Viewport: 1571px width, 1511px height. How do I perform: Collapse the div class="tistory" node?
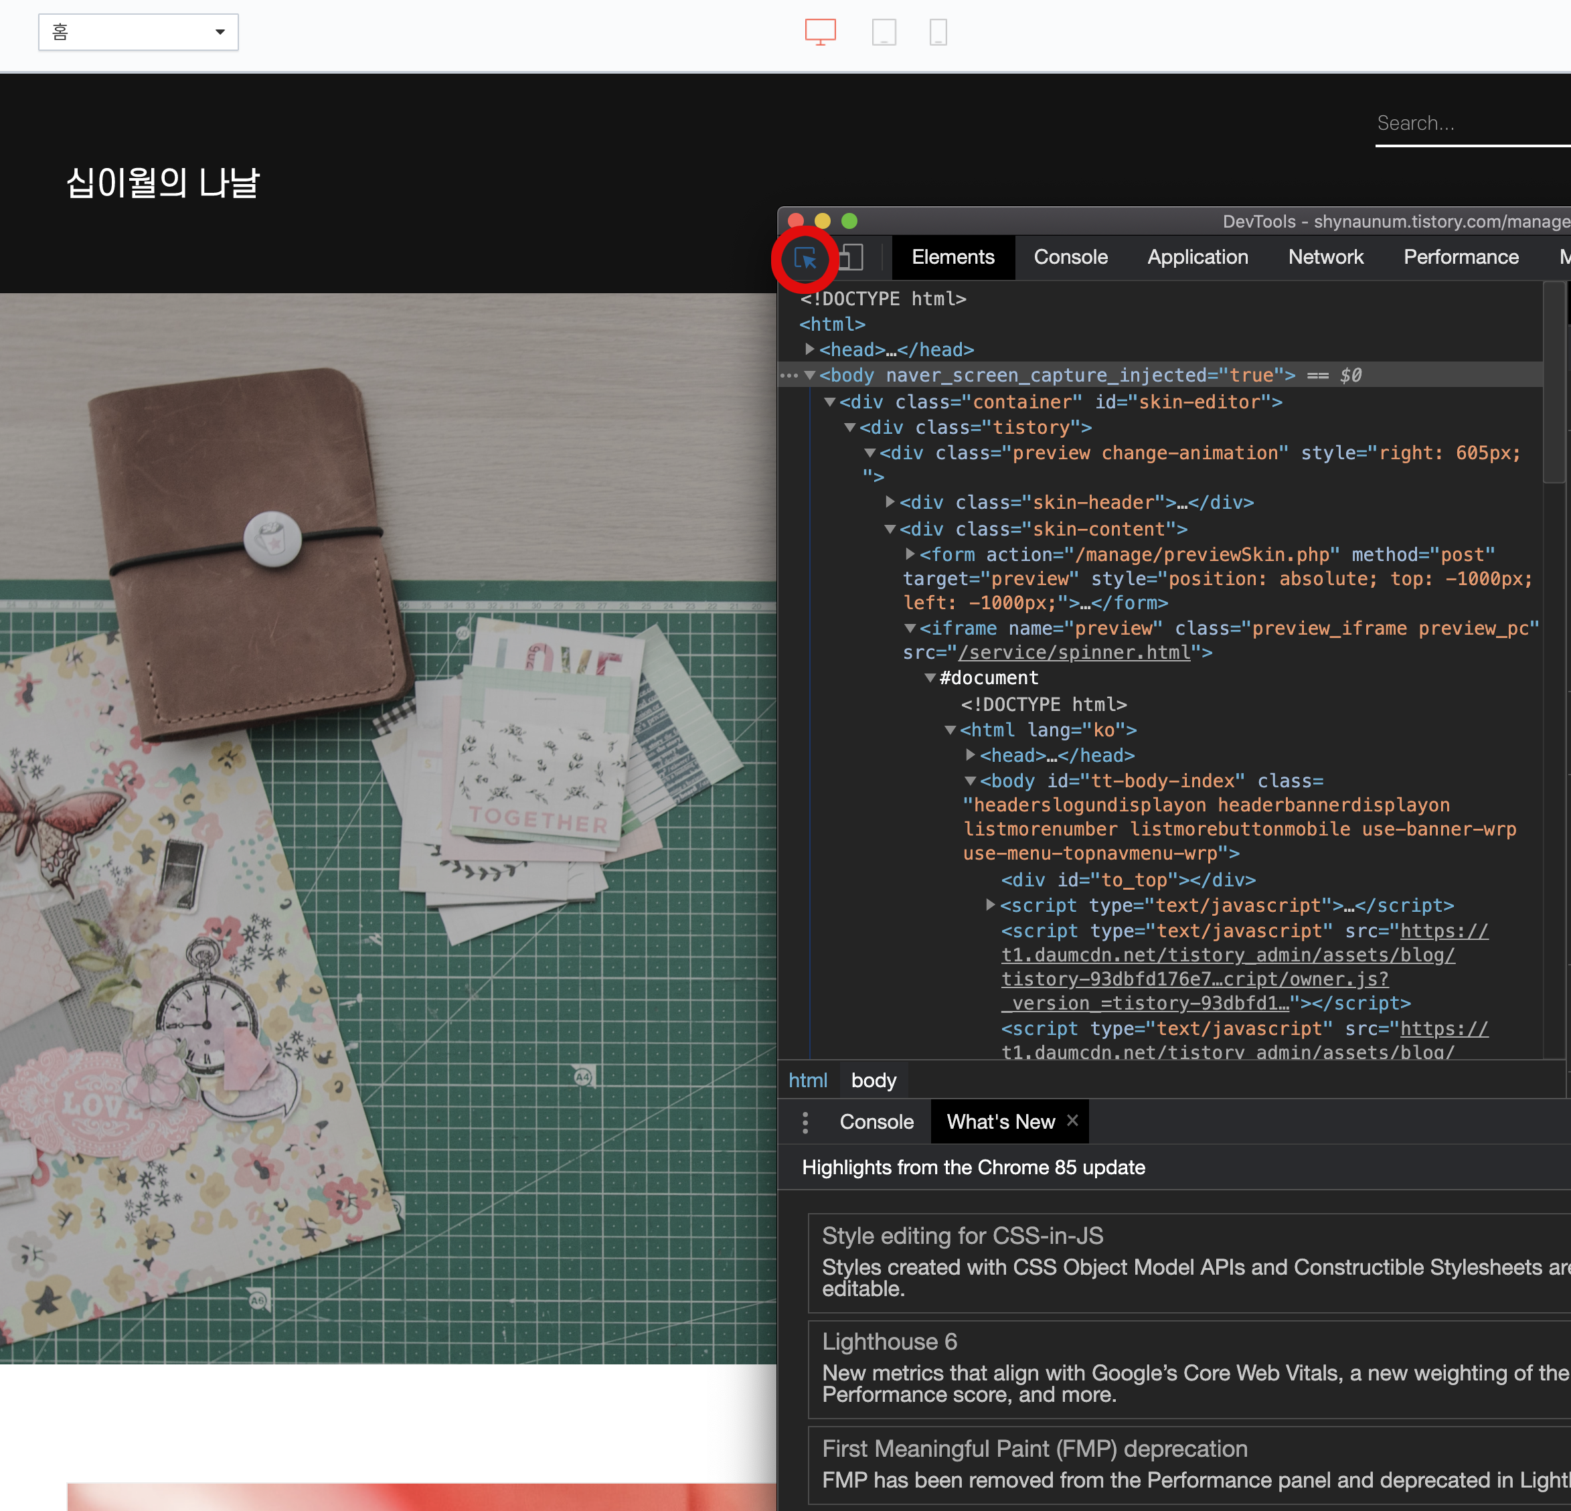[x=849, y=427]
